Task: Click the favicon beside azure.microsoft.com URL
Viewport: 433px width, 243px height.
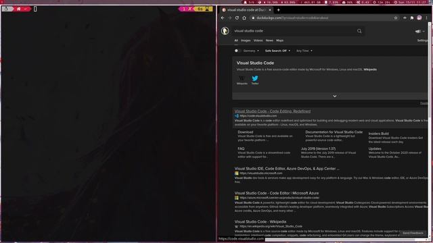Action: [x=237, y=198]
